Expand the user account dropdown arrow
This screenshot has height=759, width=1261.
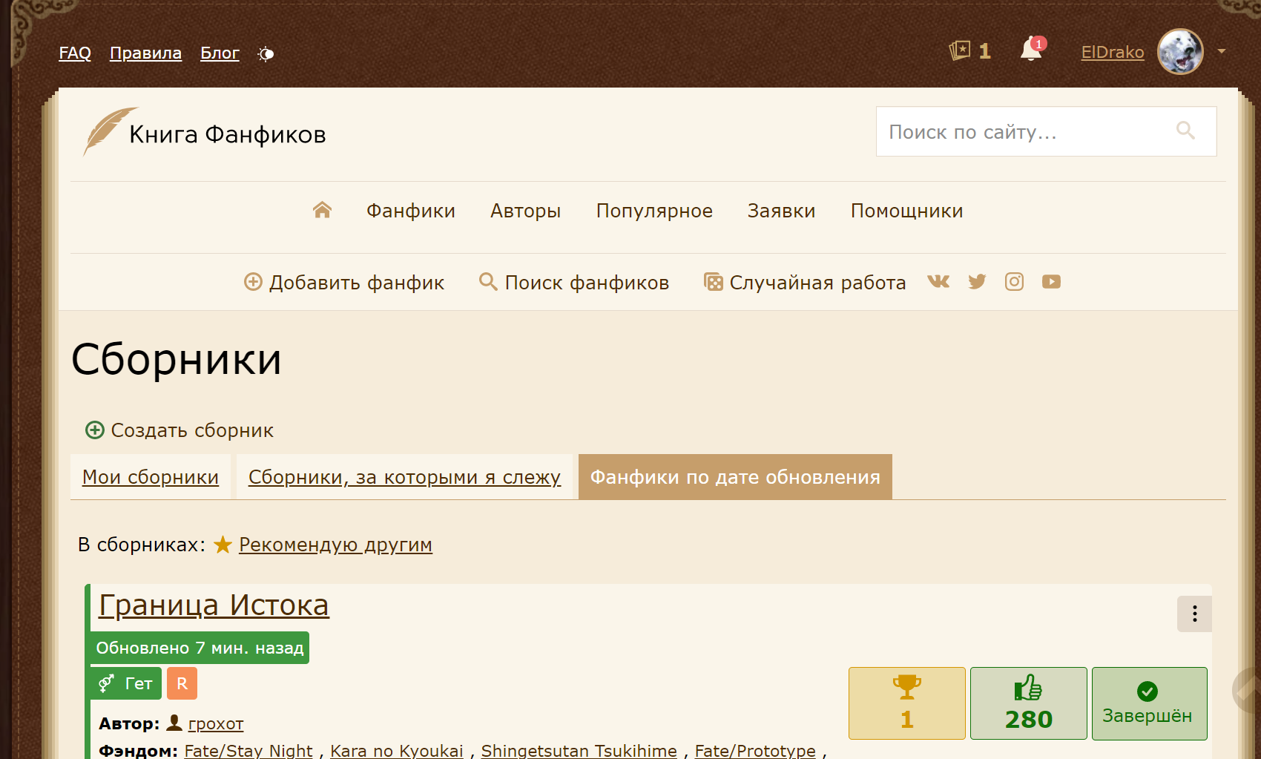pyautogui.click(x=1221, y=52)
